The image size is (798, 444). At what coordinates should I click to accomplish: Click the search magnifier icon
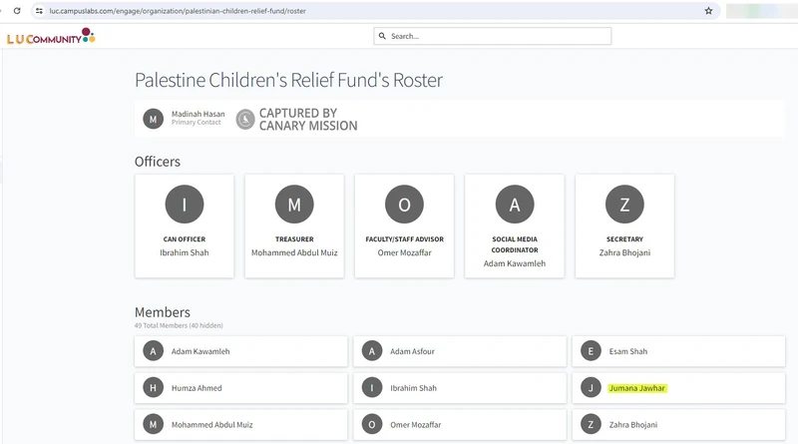coord(382,36)
